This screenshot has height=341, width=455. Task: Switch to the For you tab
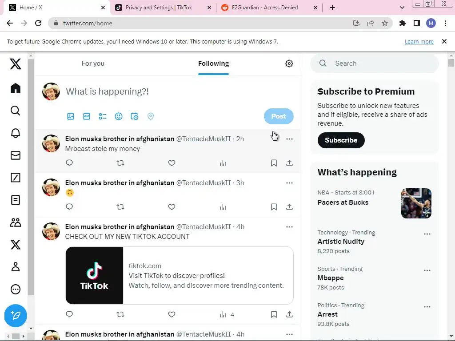[x=93, y=63]
